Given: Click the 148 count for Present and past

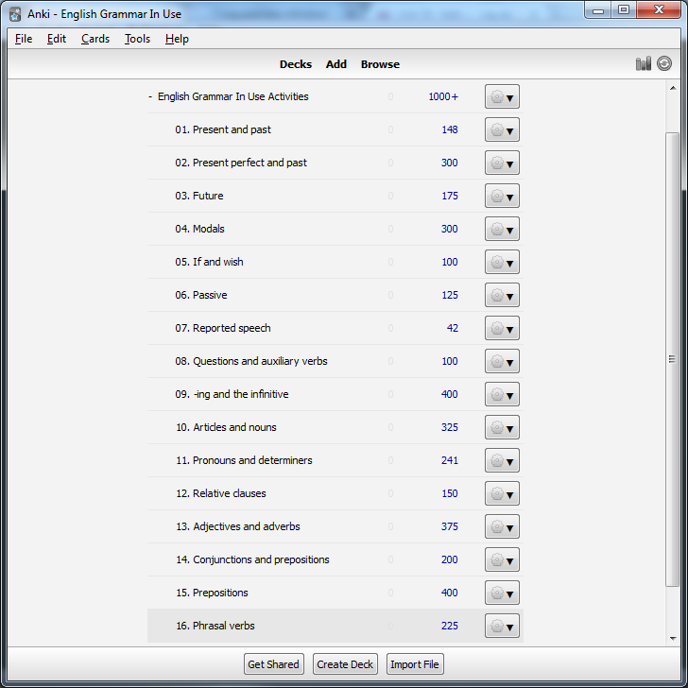Looking at the screenshot, I should pyautogui.click(x=450, y=129).
